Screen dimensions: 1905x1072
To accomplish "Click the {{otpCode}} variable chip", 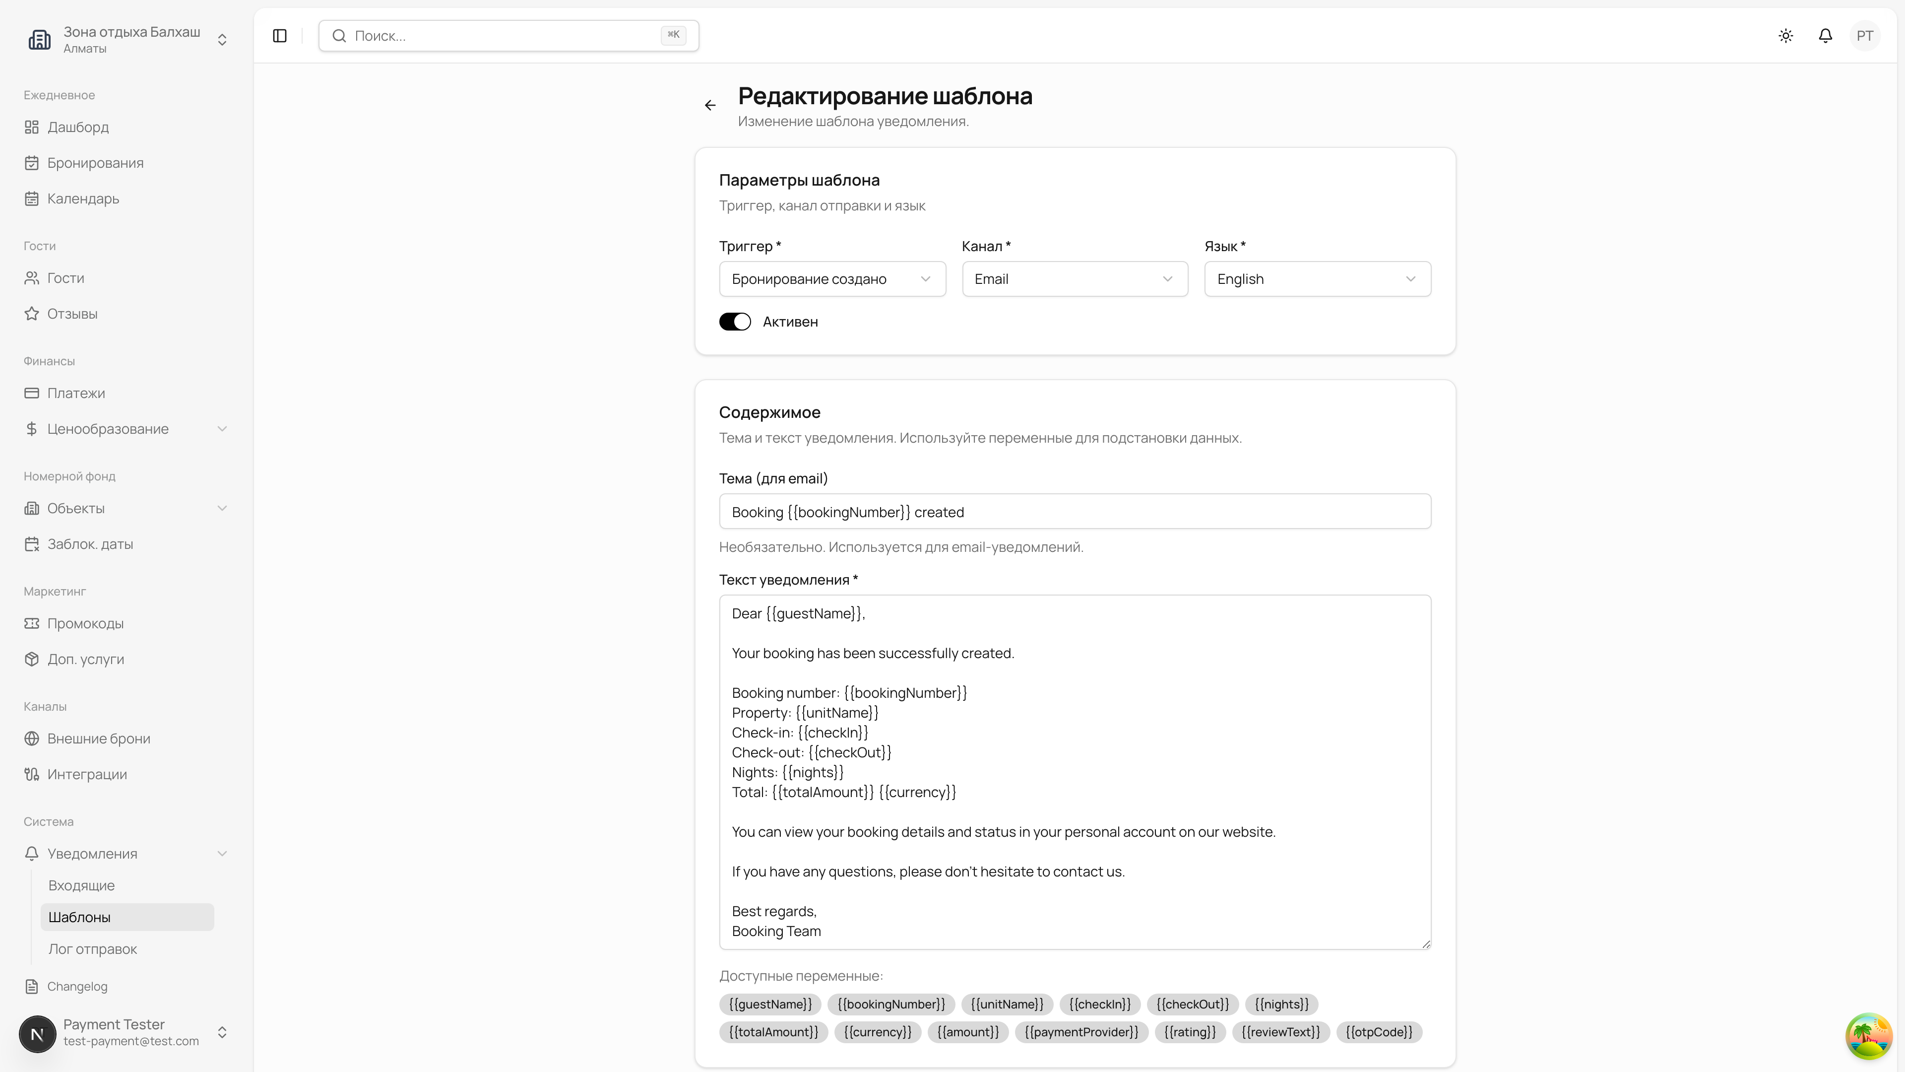I will (1379, 1032).
